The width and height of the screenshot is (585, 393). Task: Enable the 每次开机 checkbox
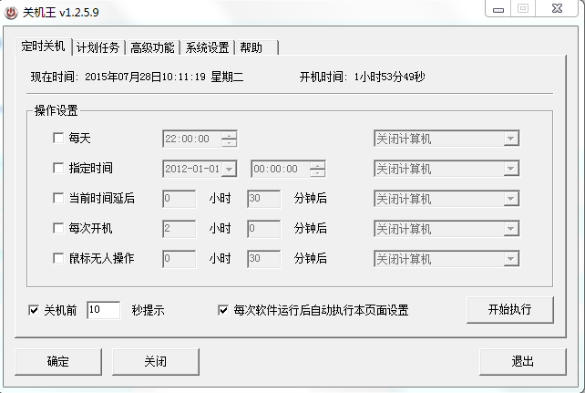click(59, 228)
